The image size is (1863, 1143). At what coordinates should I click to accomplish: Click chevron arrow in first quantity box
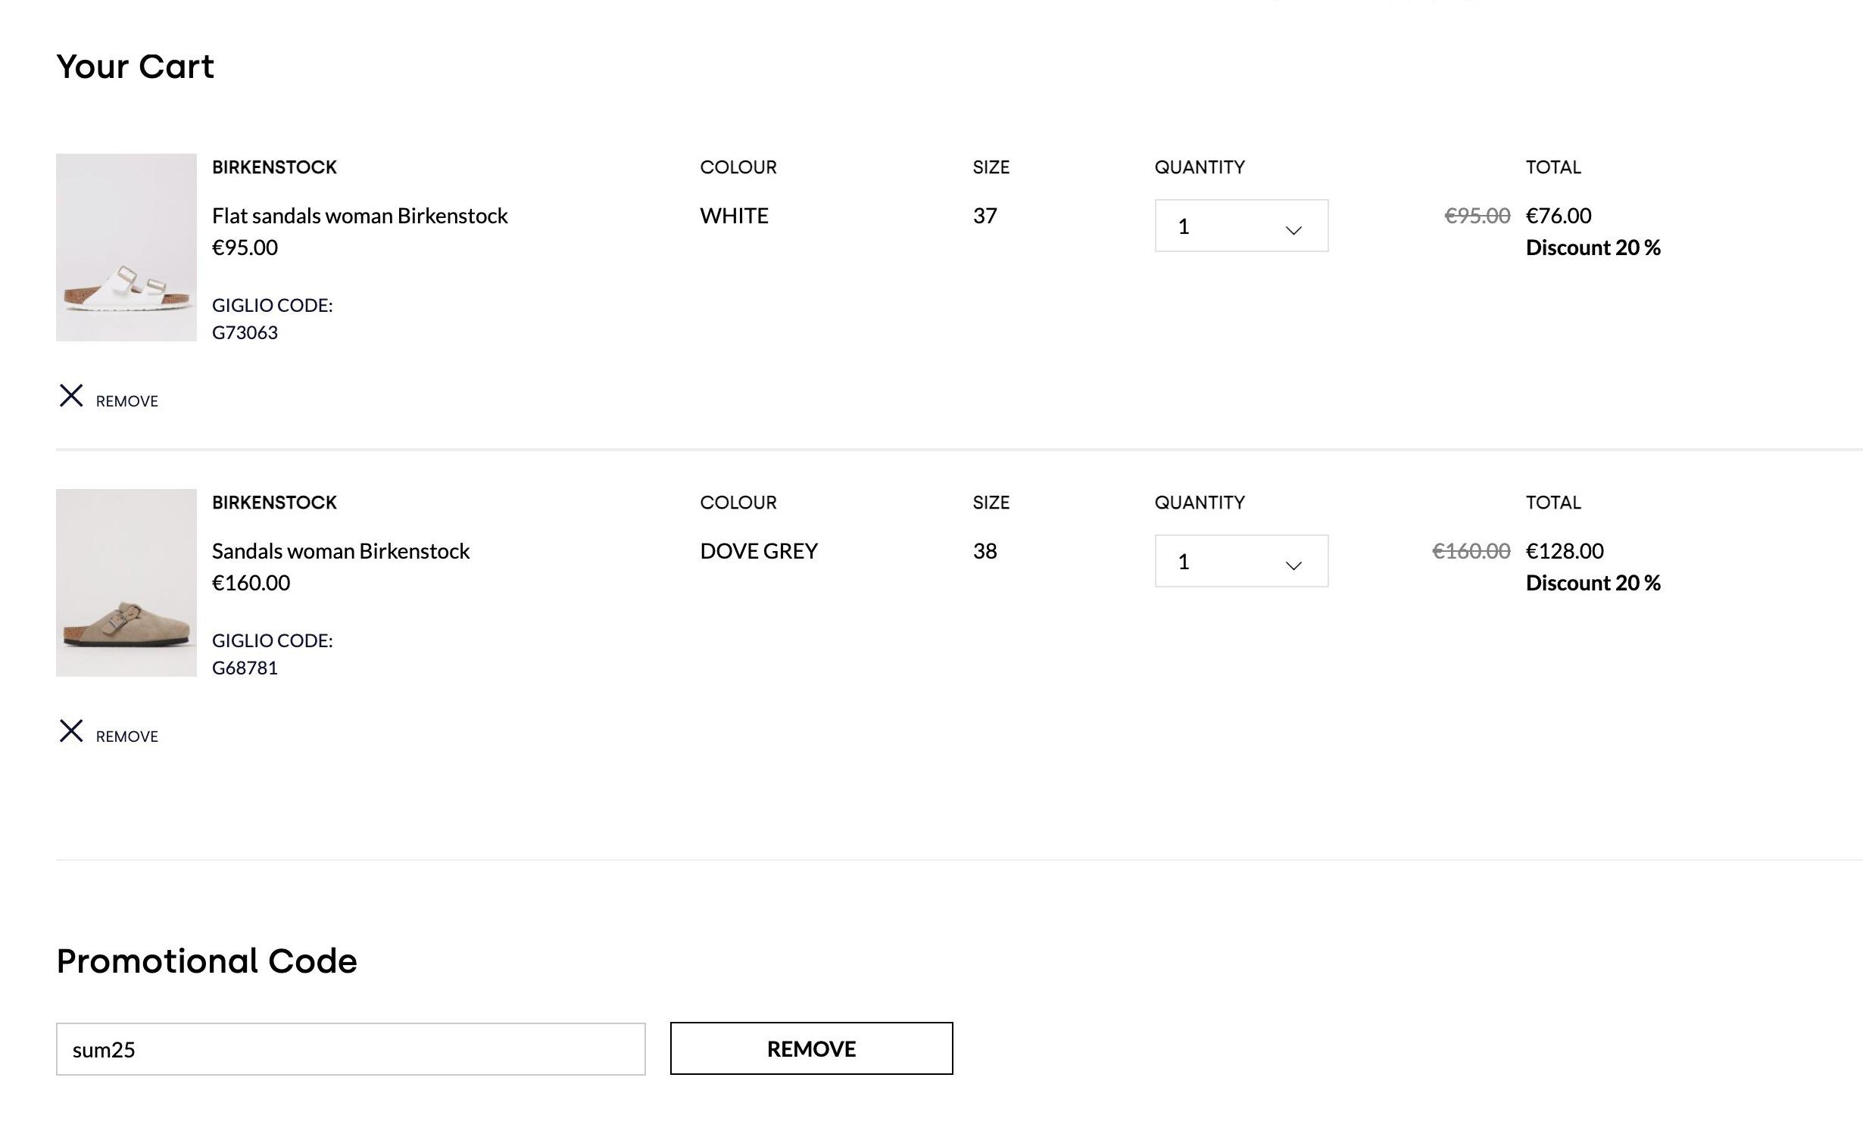1293,230
